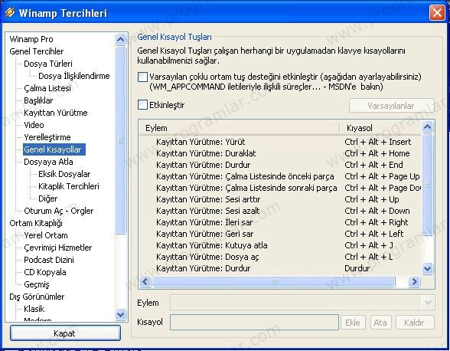Select Eksik Dosyalar in the tree
Viewport: 450px width, 351px height.
click(x=64, y=174)
